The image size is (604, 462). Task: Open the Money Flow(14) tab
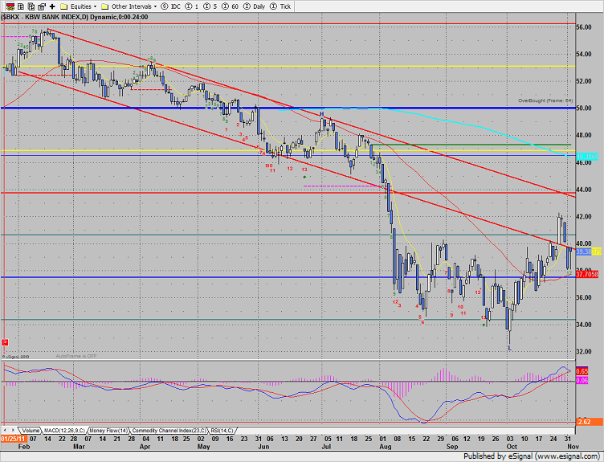(x=108, y=431)
